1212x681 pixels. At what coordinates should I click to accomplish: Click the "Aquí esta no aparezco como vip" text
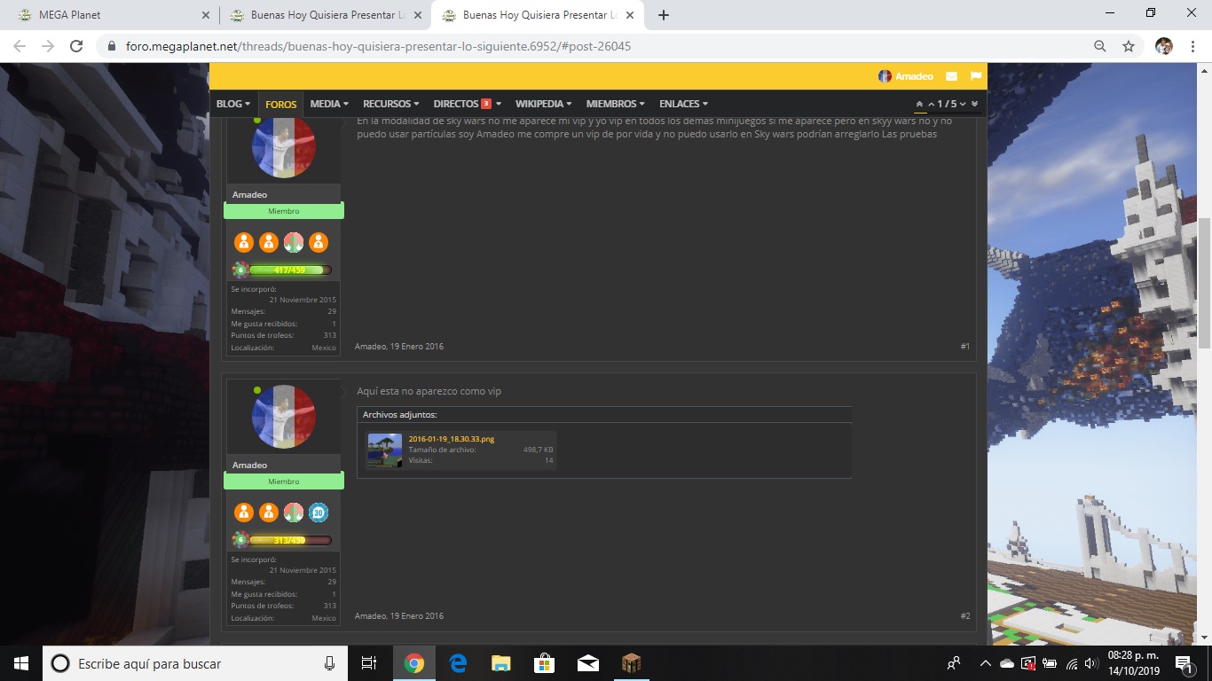pyautogui.click(x=429, y=391)
